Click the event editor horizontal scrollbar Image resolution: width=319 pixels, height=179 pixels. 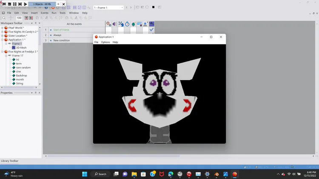pos(114,156)
